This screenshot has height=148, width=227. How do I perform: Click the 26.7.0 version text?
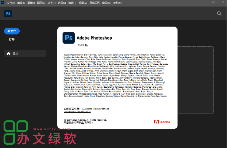[x=83, y=45]
